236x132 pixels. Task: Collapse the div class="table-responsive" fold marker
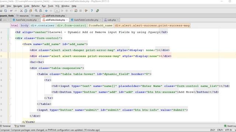[10, 68]
